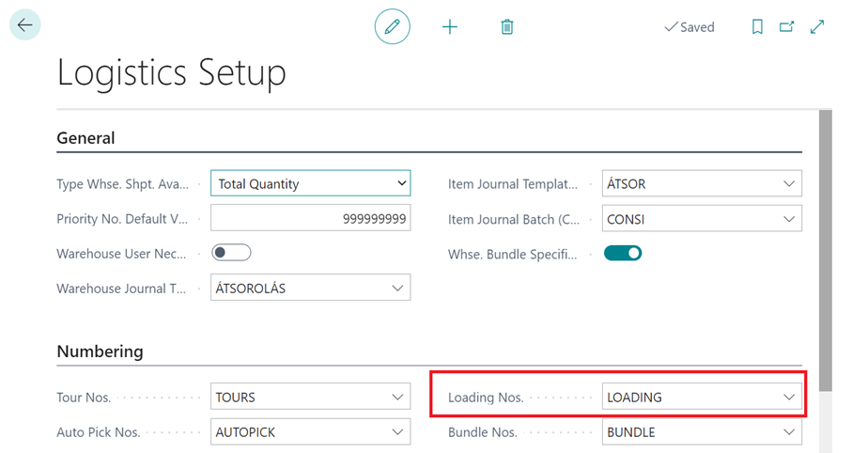Click the bookmark icon
Viewport: 852px width, 453px height.
click(x=757, y=27)
